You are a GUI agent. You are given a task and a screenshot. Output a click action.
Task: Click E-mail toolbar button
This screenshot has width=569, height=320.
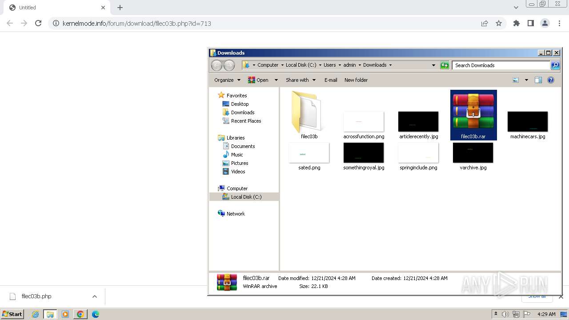coord(331,80)
